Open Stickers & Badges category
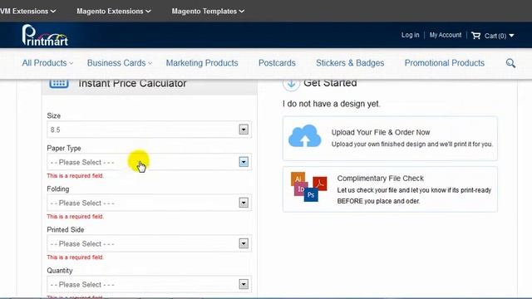Image resolution: width=532 pixels, height=299 pixels. coord(350,63)
